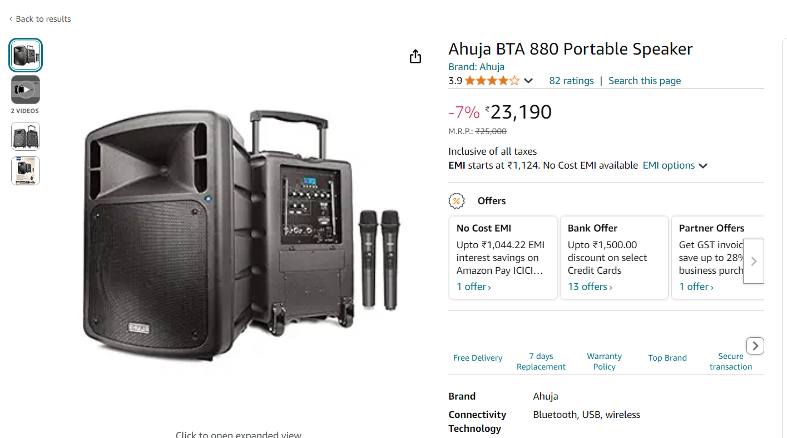
Task: Play the product video thumbnail
Action: point(26,90)
